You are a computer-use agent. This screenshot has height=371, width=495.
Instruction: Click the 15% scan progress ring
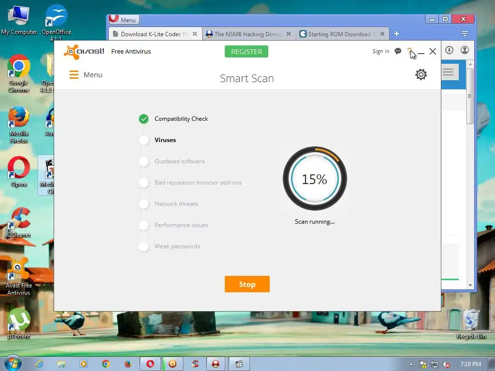pyautogui.click(x=315, y=179)
